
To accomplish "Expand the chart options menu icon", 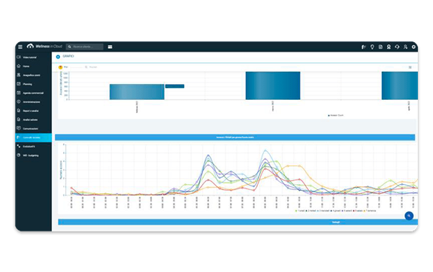I will coord(410,67).
